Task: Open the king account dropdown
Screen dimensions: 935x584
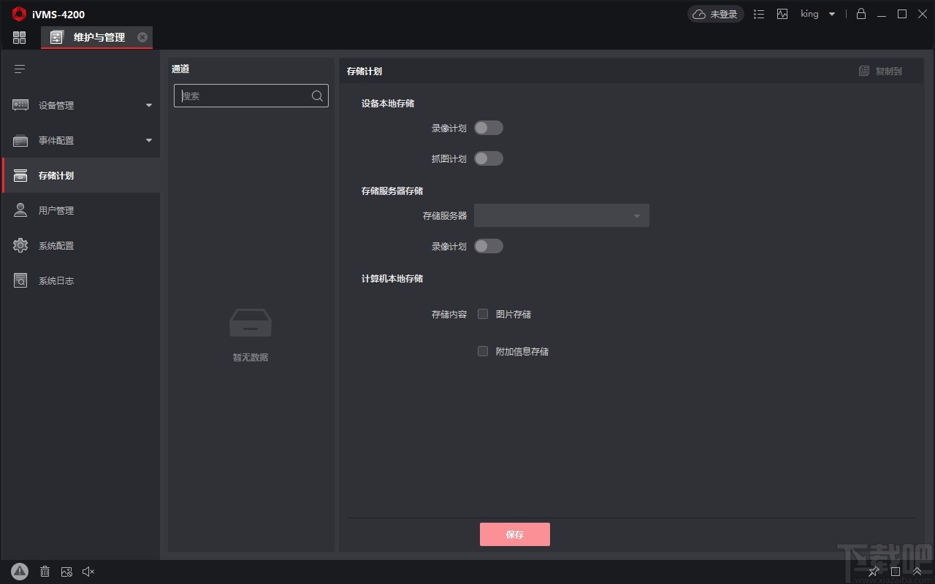Action: [x=817, y=14]
